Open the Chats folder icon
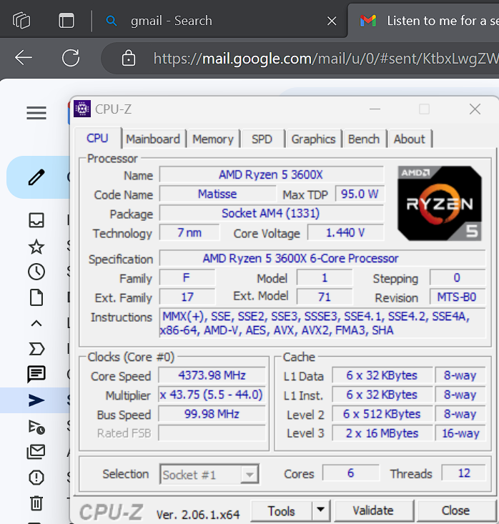Image resolution: width=499 pixels, height=524 pixels. coord(36,374)
